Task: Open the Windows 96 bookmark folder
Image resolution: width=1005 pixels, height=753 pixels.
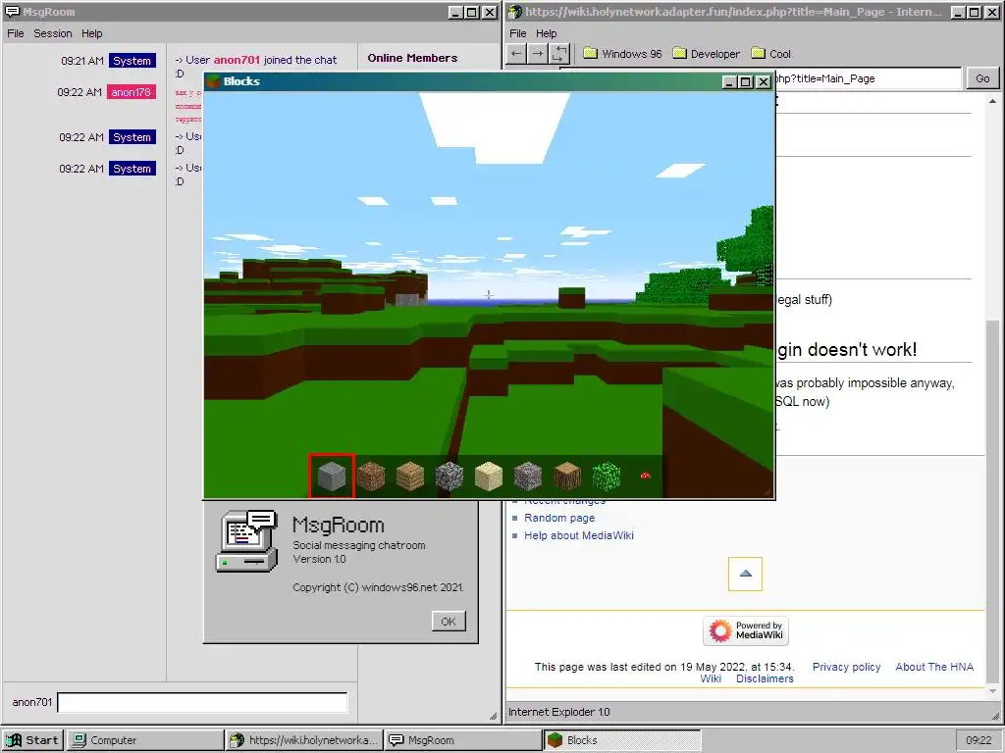Action: (622, 54)
